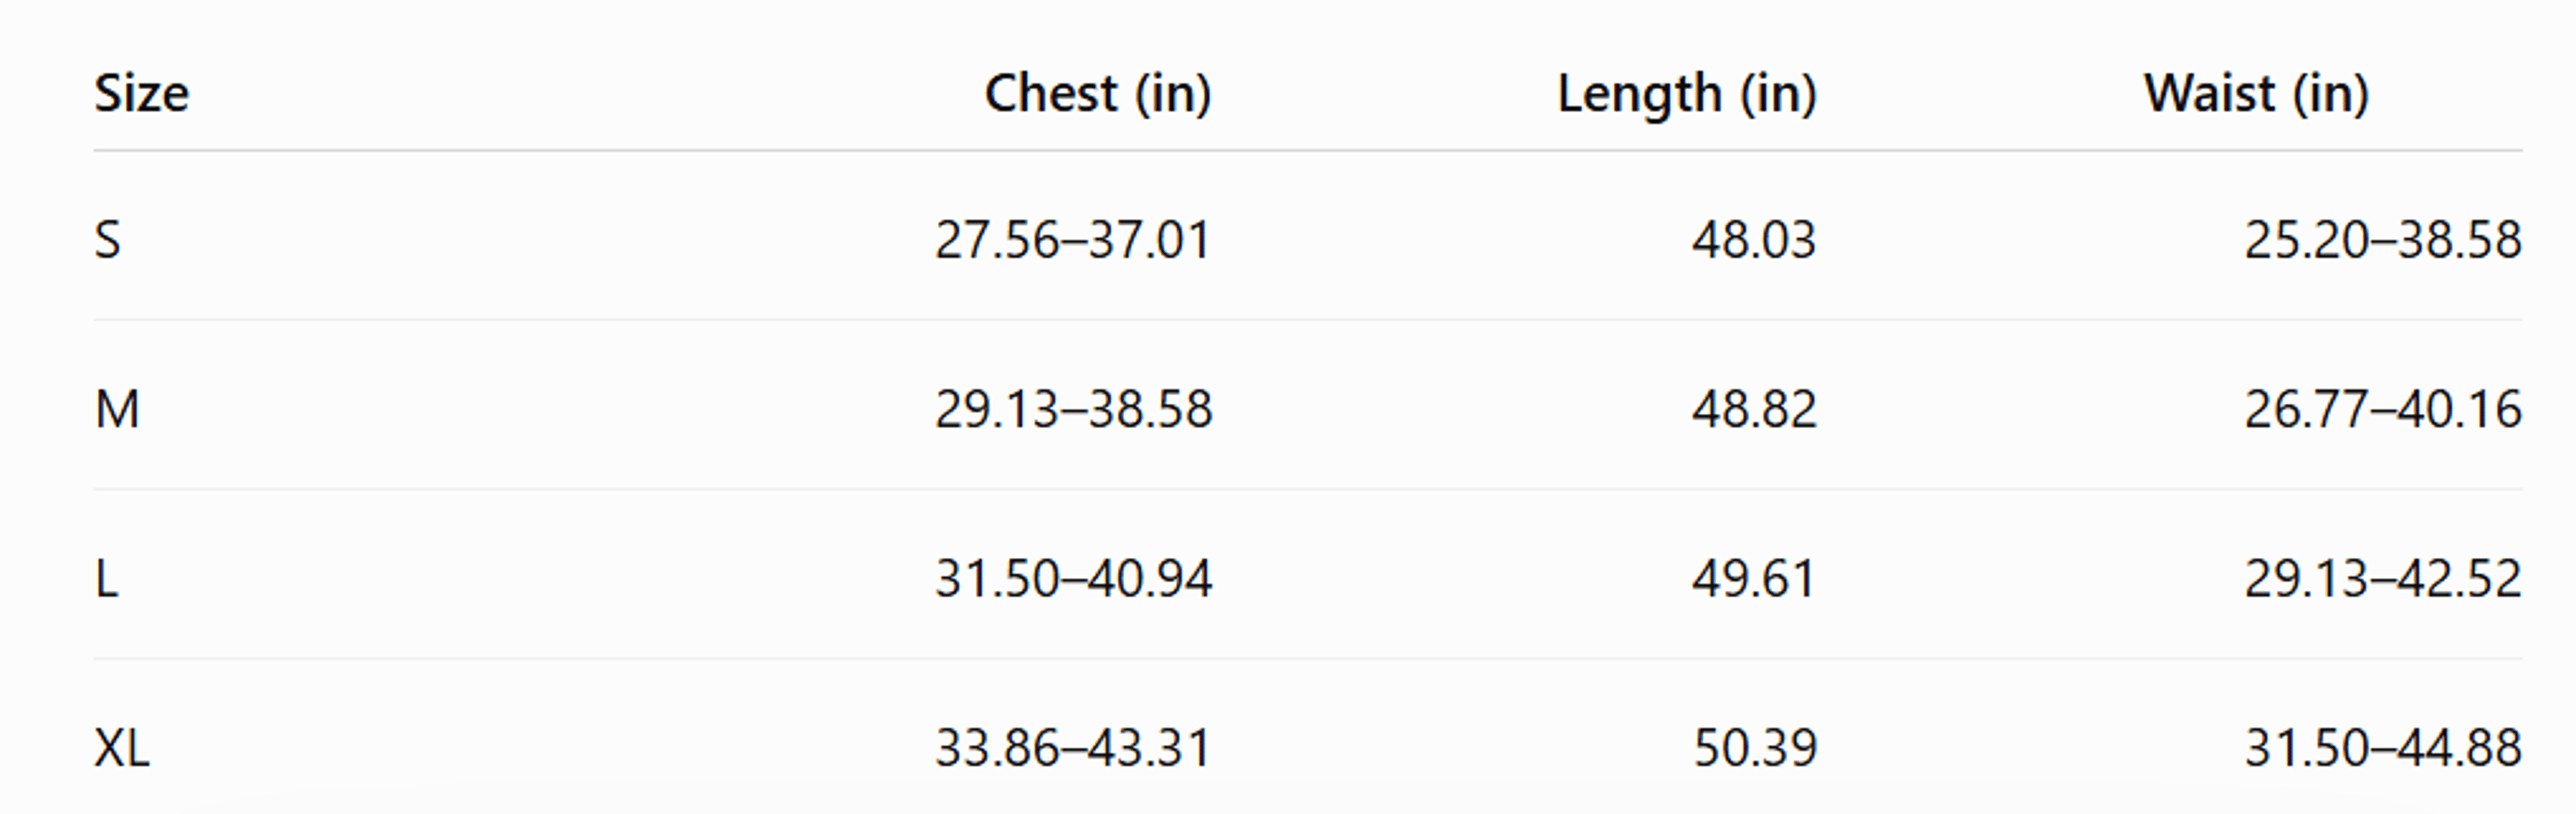Click chest value 33.86–43.31
Screen dimensions: 2576x814
click(1073, 747)
